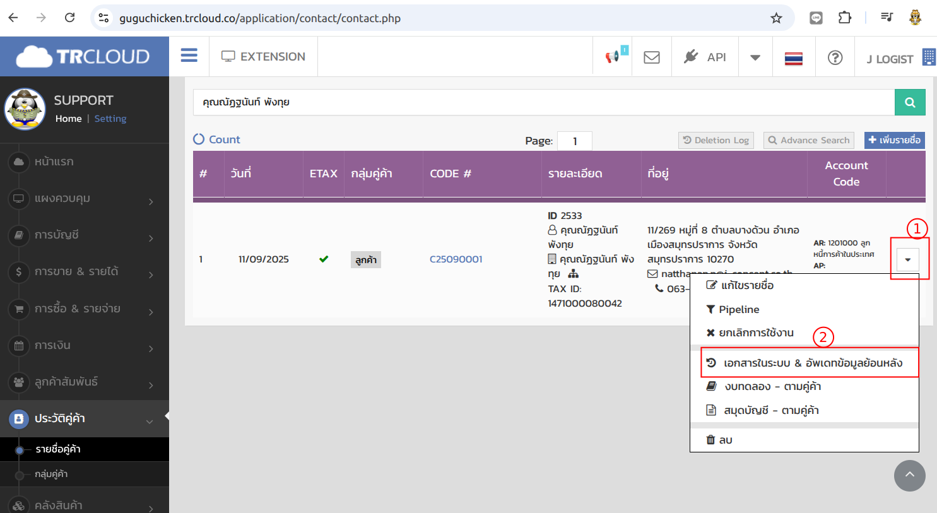The image size is (937, 513).
Task: Bookmark page with the star icon
Action: tap(776, 18)
